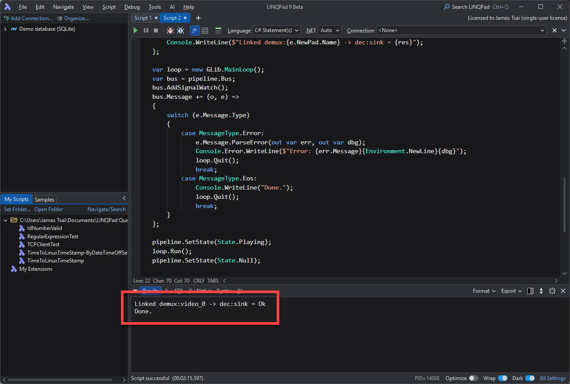Open the TCPClientTest script
570x384 pixels.
tap(43, 244)
